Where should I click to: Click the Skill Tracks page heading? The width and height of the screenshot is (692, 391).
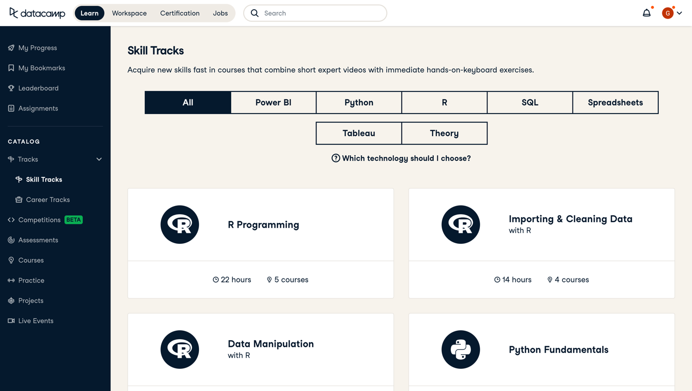pyautogui.click(x=156, y=51)
